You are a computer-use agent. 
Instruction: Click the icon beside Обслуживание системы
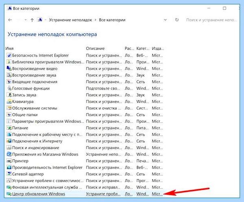click(x=9, y=108)
